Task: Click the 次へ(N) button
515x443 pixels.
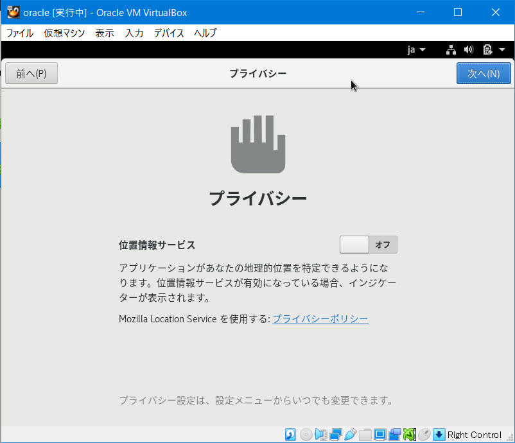Action: [x=484, y=73]
